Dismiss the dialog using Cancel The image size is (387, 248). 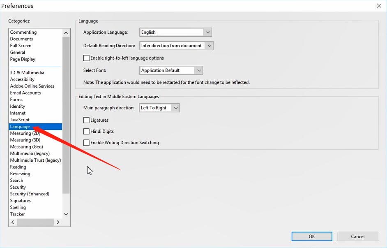point(357,236)
